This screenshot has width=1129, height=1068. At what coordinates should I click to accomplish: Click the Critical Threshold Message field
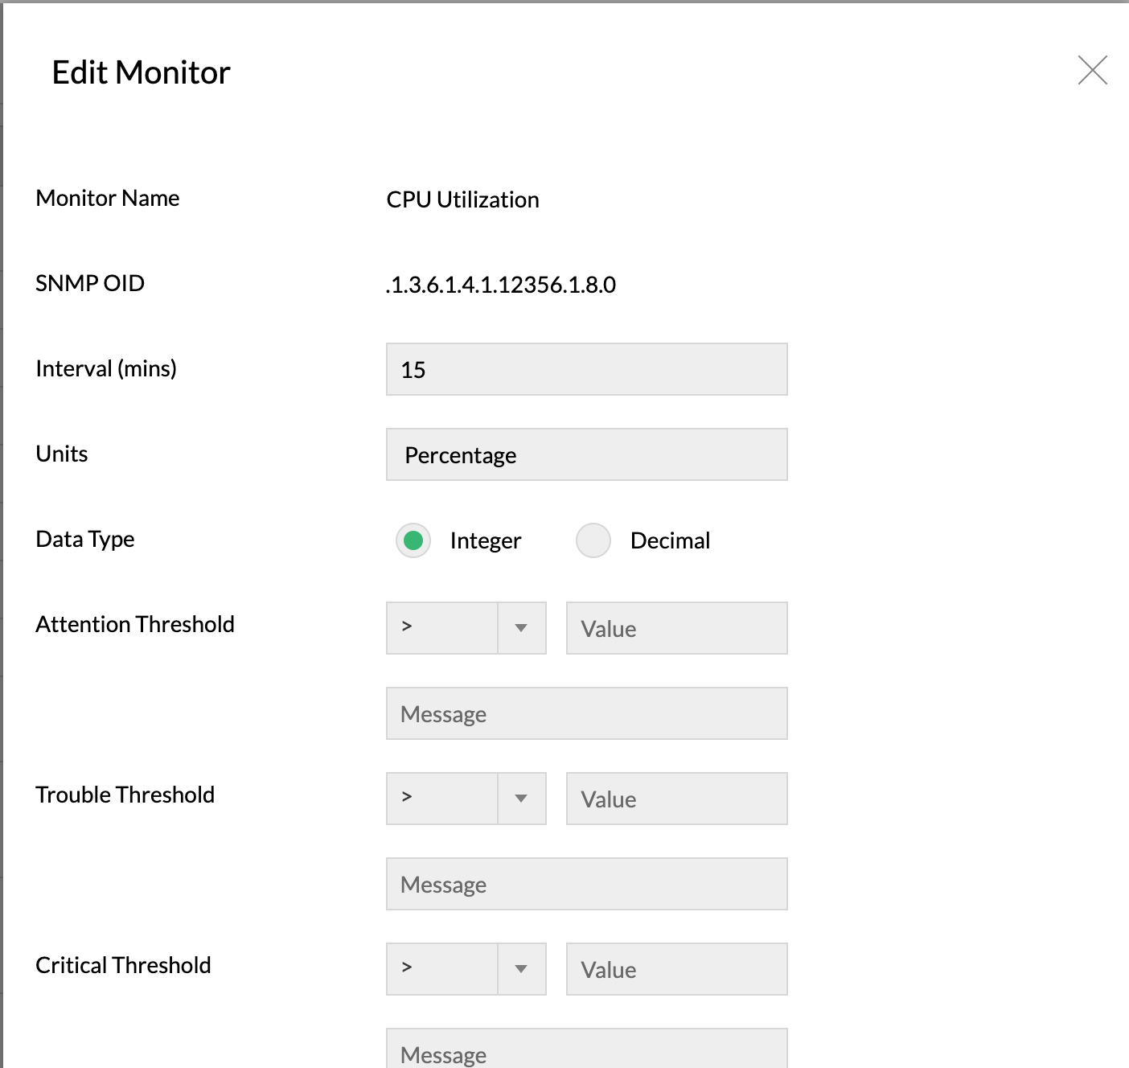(587, 1049)
